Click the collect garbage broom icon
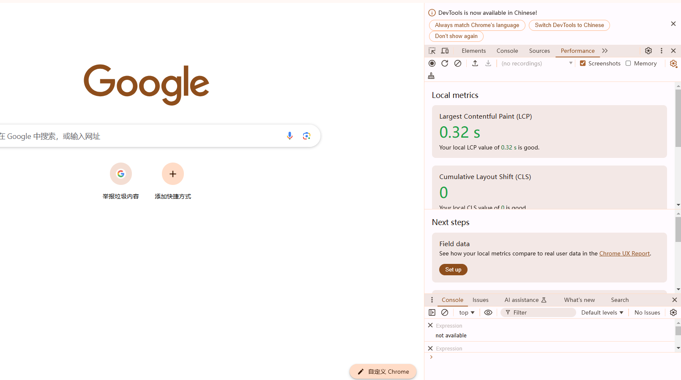 [431, 76]
